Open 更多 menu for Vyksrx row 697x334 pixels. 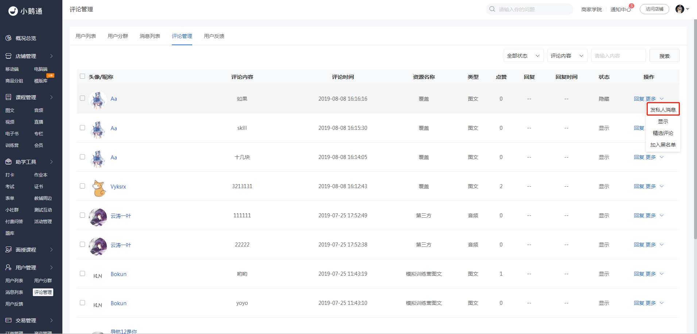[655, 186]
